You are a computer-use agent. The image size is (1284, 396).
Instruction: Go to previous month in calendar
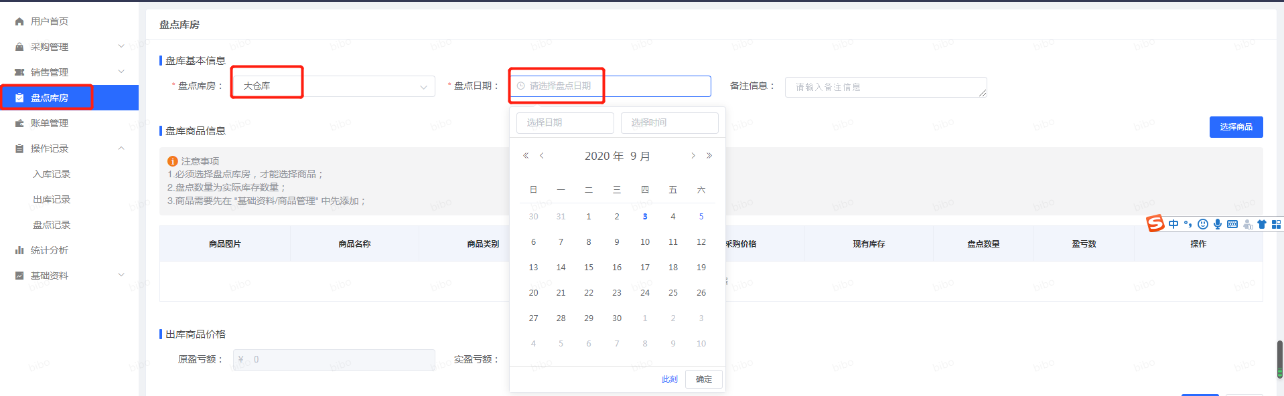pyautogui.click(x=542, y=156)
